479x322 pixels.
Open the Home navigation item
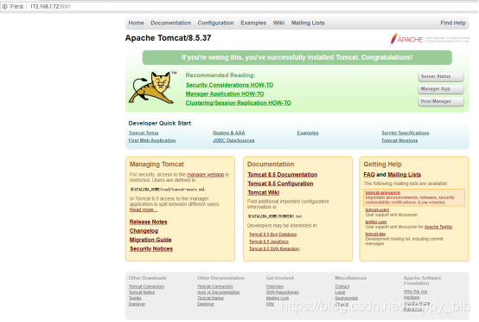pos(136,23)
